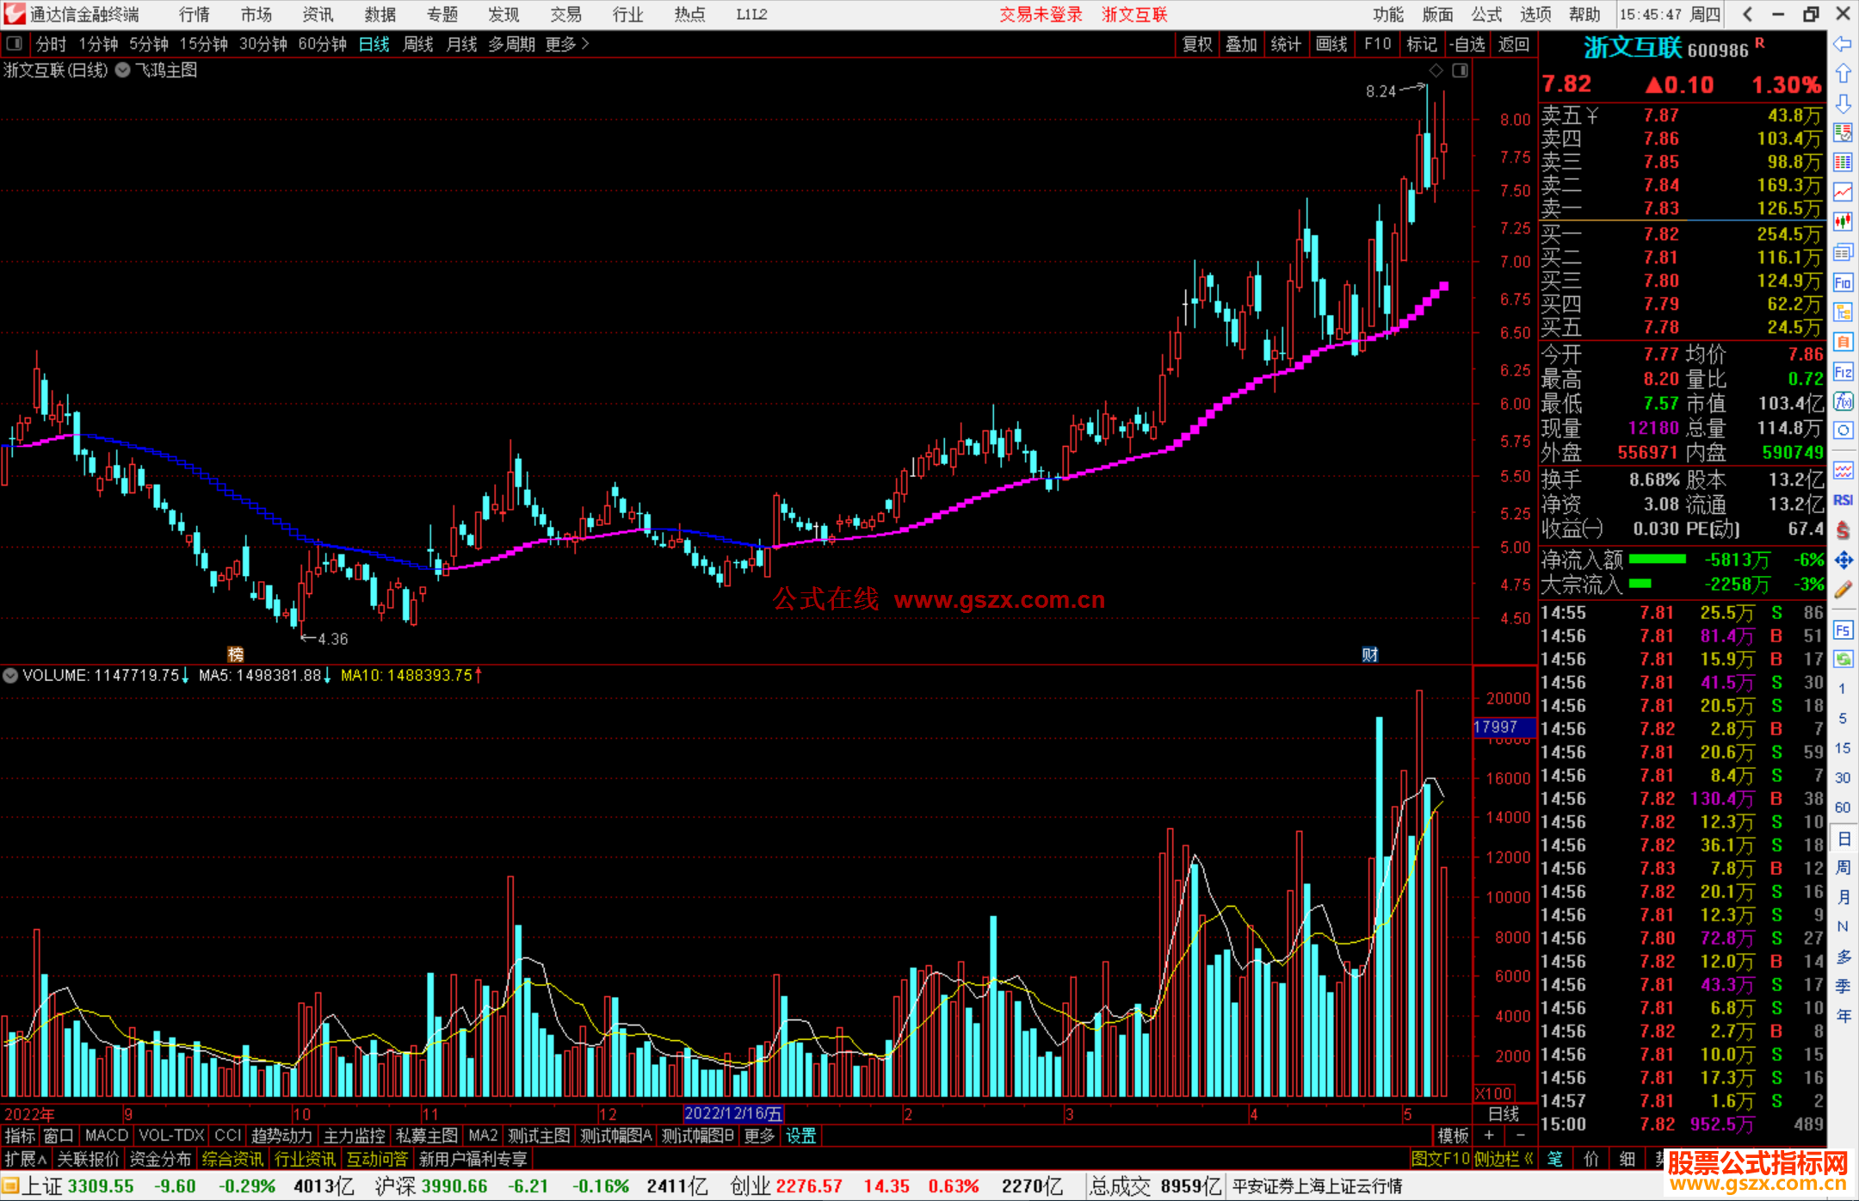Expand the 扩展 panel at bottom left
This screenshot has width=1859, height=1201.
(25, 1159)
